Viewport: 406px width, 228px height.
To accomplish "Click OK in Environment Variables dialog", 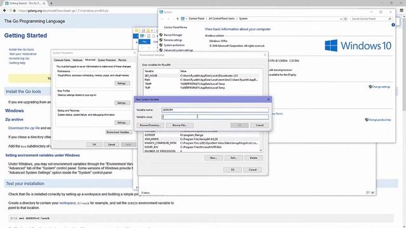I will click(232, 170).
